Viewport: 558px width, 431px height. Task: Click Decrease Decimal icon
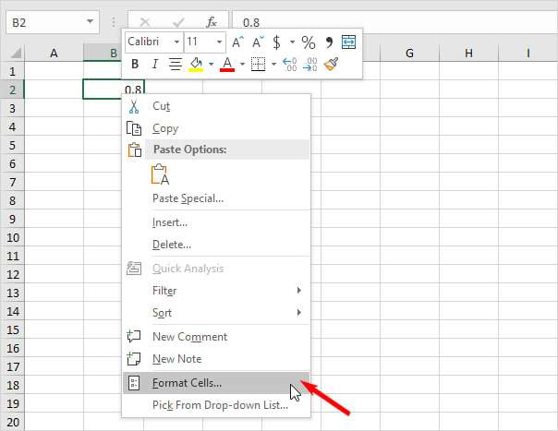(x=310, y=65)
